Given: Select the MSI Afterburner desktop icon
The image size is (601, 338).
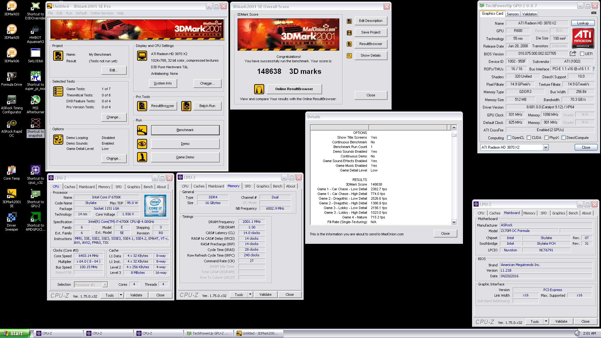Looking at the screenshot, I should (x=35, y=104).
